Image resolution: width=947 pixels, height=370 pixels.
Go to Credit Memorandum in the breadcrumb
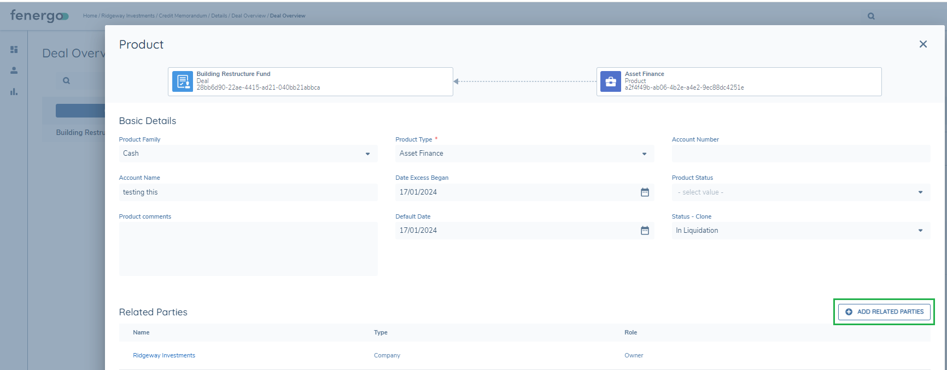coord(183,16)
